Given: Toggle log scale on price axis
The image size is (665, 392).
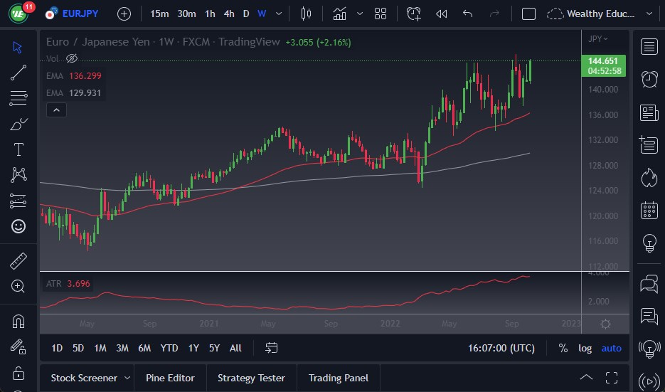Looking at the screenshot, I should tap(585, 348).
